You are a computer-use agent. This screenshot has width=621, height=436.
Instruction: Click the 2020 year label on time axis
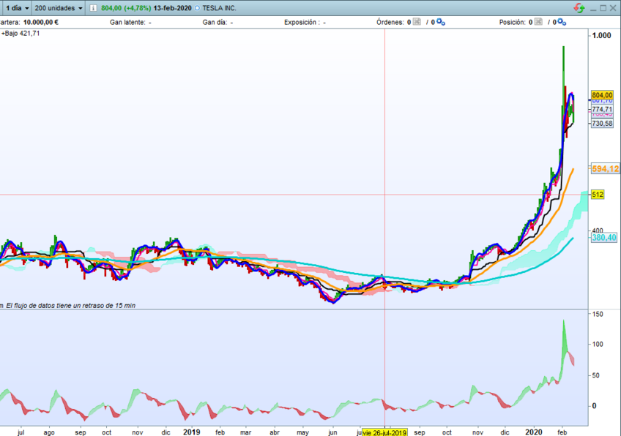(533, 432)
